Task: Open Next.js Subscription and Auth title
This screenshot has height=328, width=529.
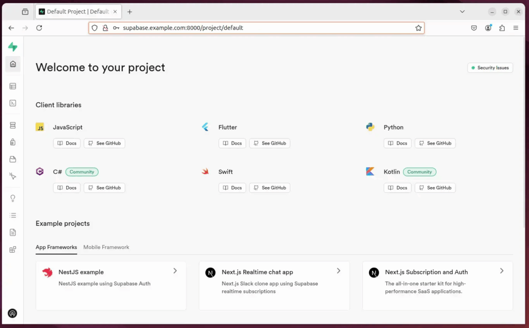Action: pyautogui.click(x=426, y=272)
